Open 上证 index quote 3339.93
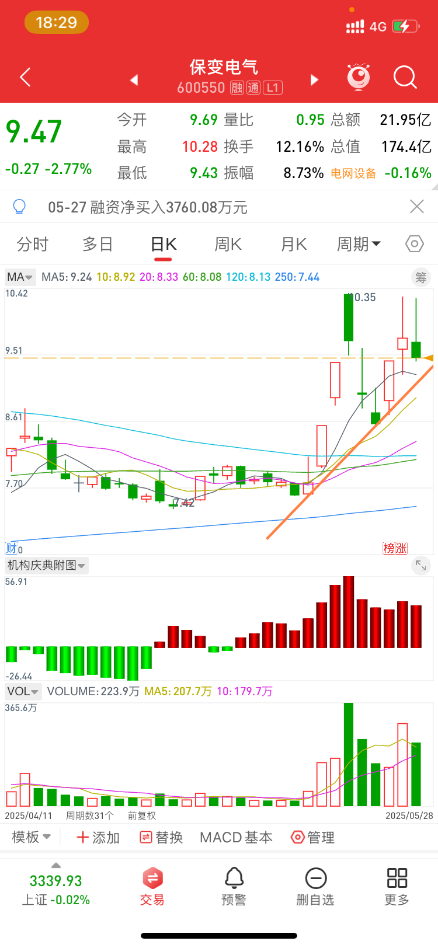Image resolution: width=438 pixels, height=948 pixels. 56,890
